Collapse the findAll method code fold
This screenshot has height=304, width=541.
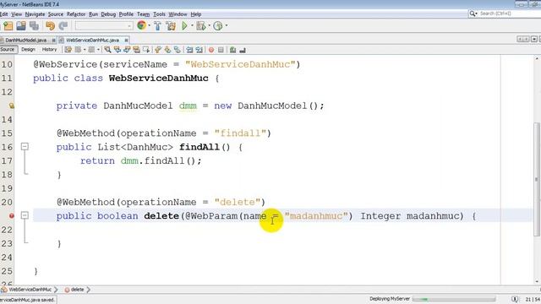[x=25, y=147]
